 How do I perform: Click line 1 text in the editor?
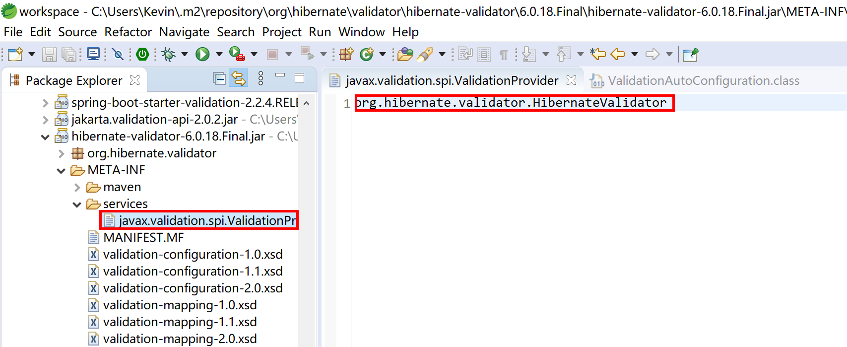coord(511,103)
